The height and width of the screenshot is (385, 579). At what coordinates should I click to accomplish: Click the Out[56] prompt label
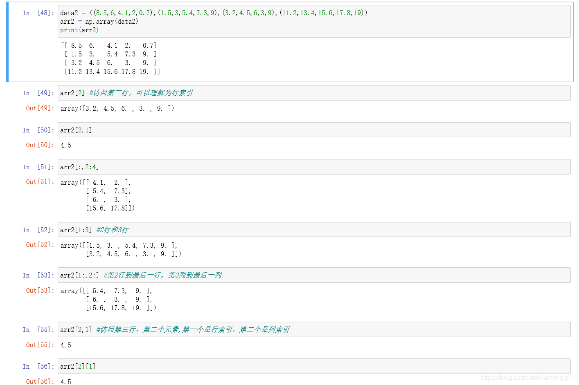tap(40, 382)
